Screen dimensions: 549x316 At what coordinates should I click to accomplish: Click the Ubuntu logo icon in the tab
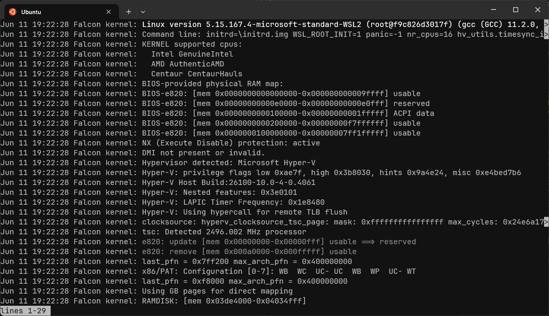pyautogui.click(x=13, y=12)
